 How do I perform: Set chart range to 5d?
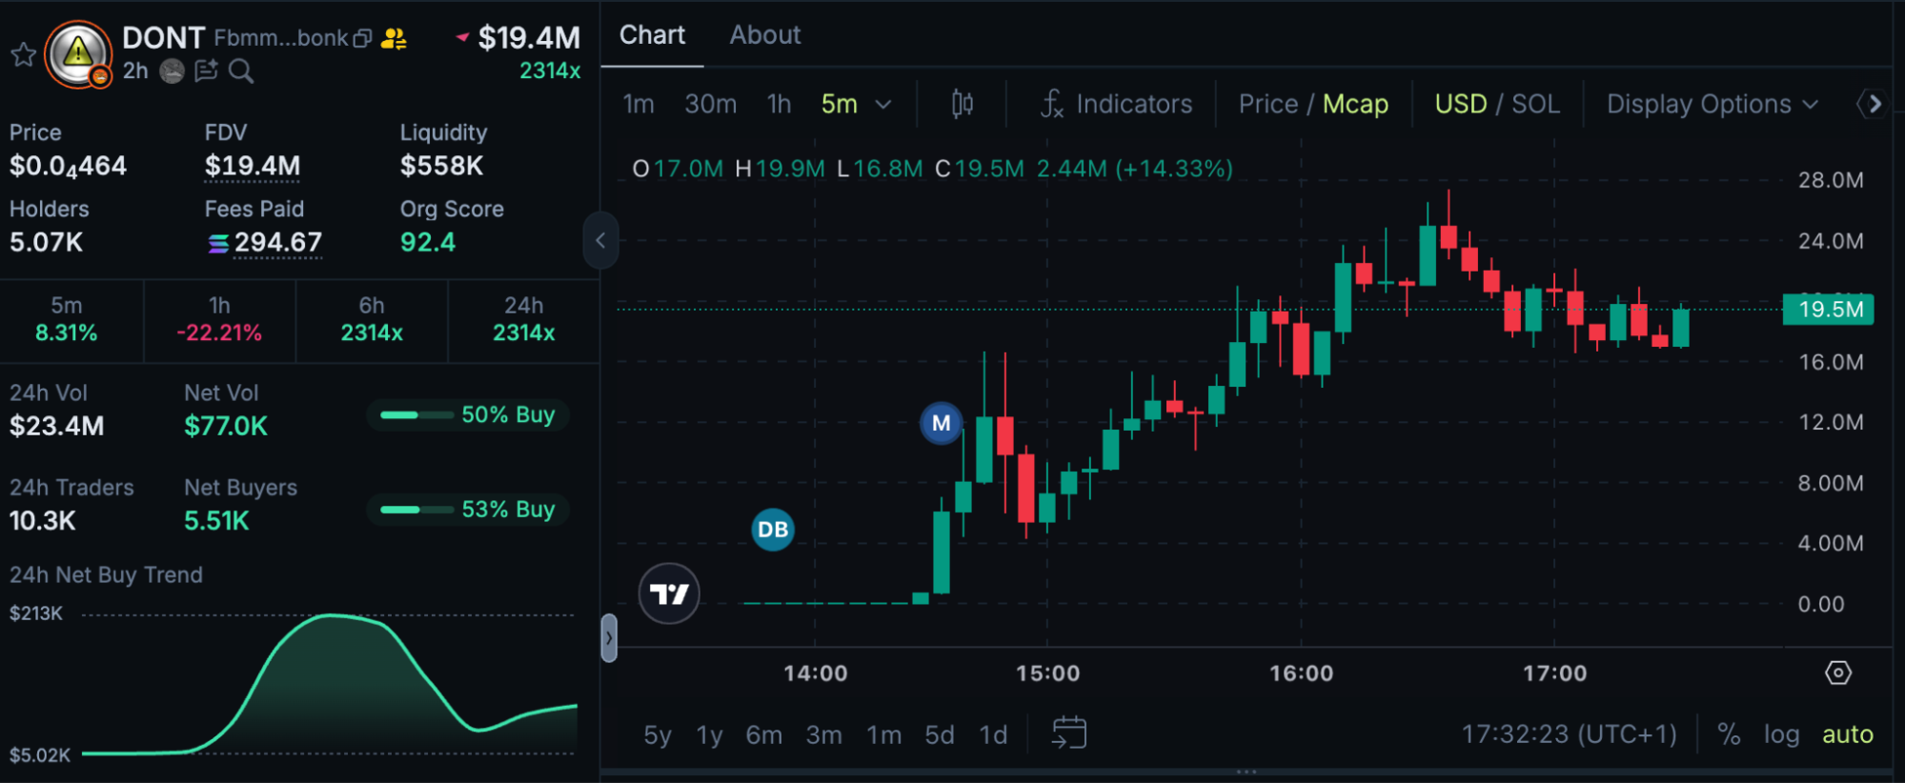939,734
